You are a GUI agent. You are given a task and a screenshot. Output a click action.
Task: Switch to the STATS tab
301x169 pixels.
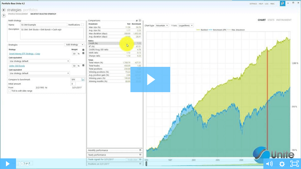[x=271, y=20]
